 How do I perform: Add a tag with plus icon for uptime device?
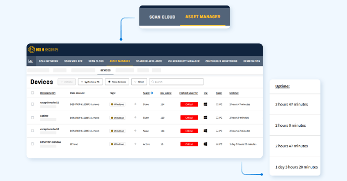click(135, 118)
